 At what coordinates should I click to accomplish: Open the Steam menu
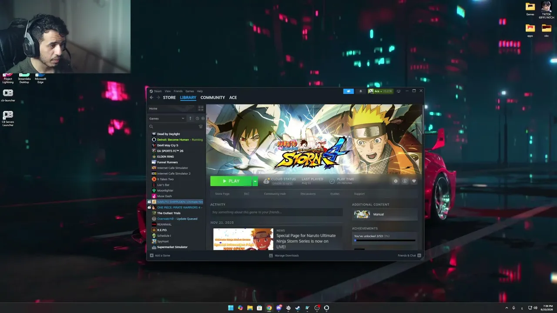click(156, 91)
